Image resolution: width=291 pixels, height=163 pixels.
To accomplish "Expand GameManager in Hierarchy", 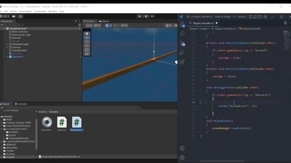I will (7, 44).
